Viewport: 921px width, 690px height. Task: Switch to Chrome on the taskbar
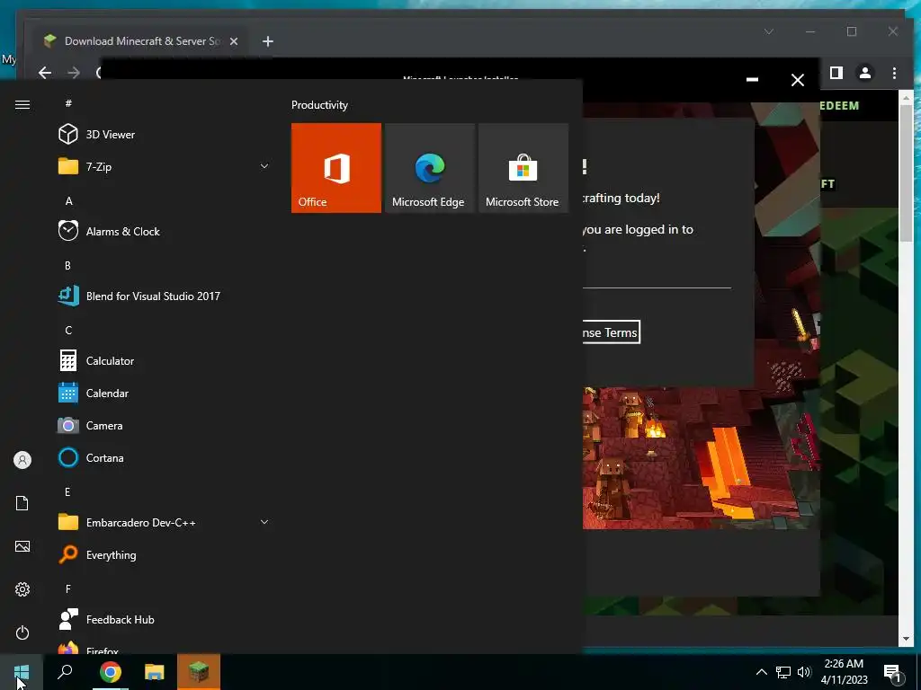(110, 672)
